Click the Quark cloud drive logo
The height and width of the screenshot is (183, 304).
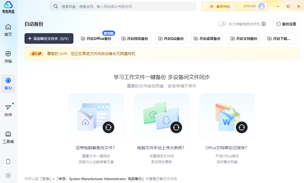tap(8, 7)
